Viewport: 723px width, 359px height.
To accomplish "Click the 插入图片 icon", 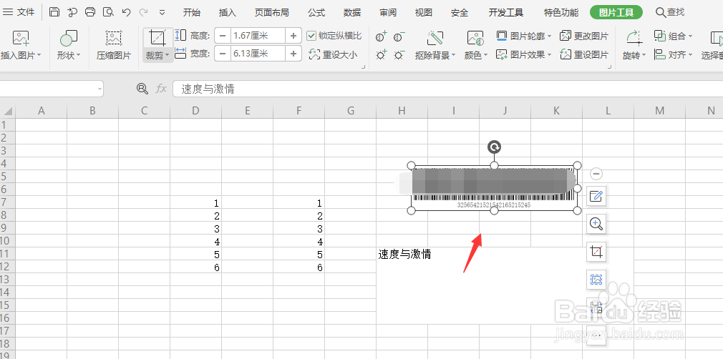I will (21, 39).
